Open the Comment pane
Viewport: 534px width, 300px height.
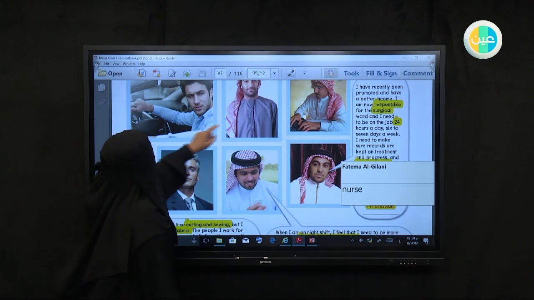pos(418,73)
